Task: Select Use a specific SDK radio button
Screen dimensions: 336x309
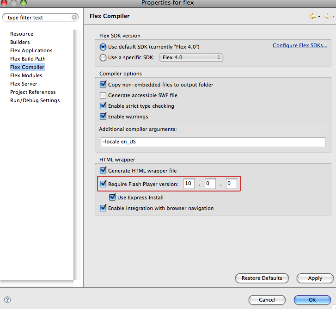Action: coord(103,57)
